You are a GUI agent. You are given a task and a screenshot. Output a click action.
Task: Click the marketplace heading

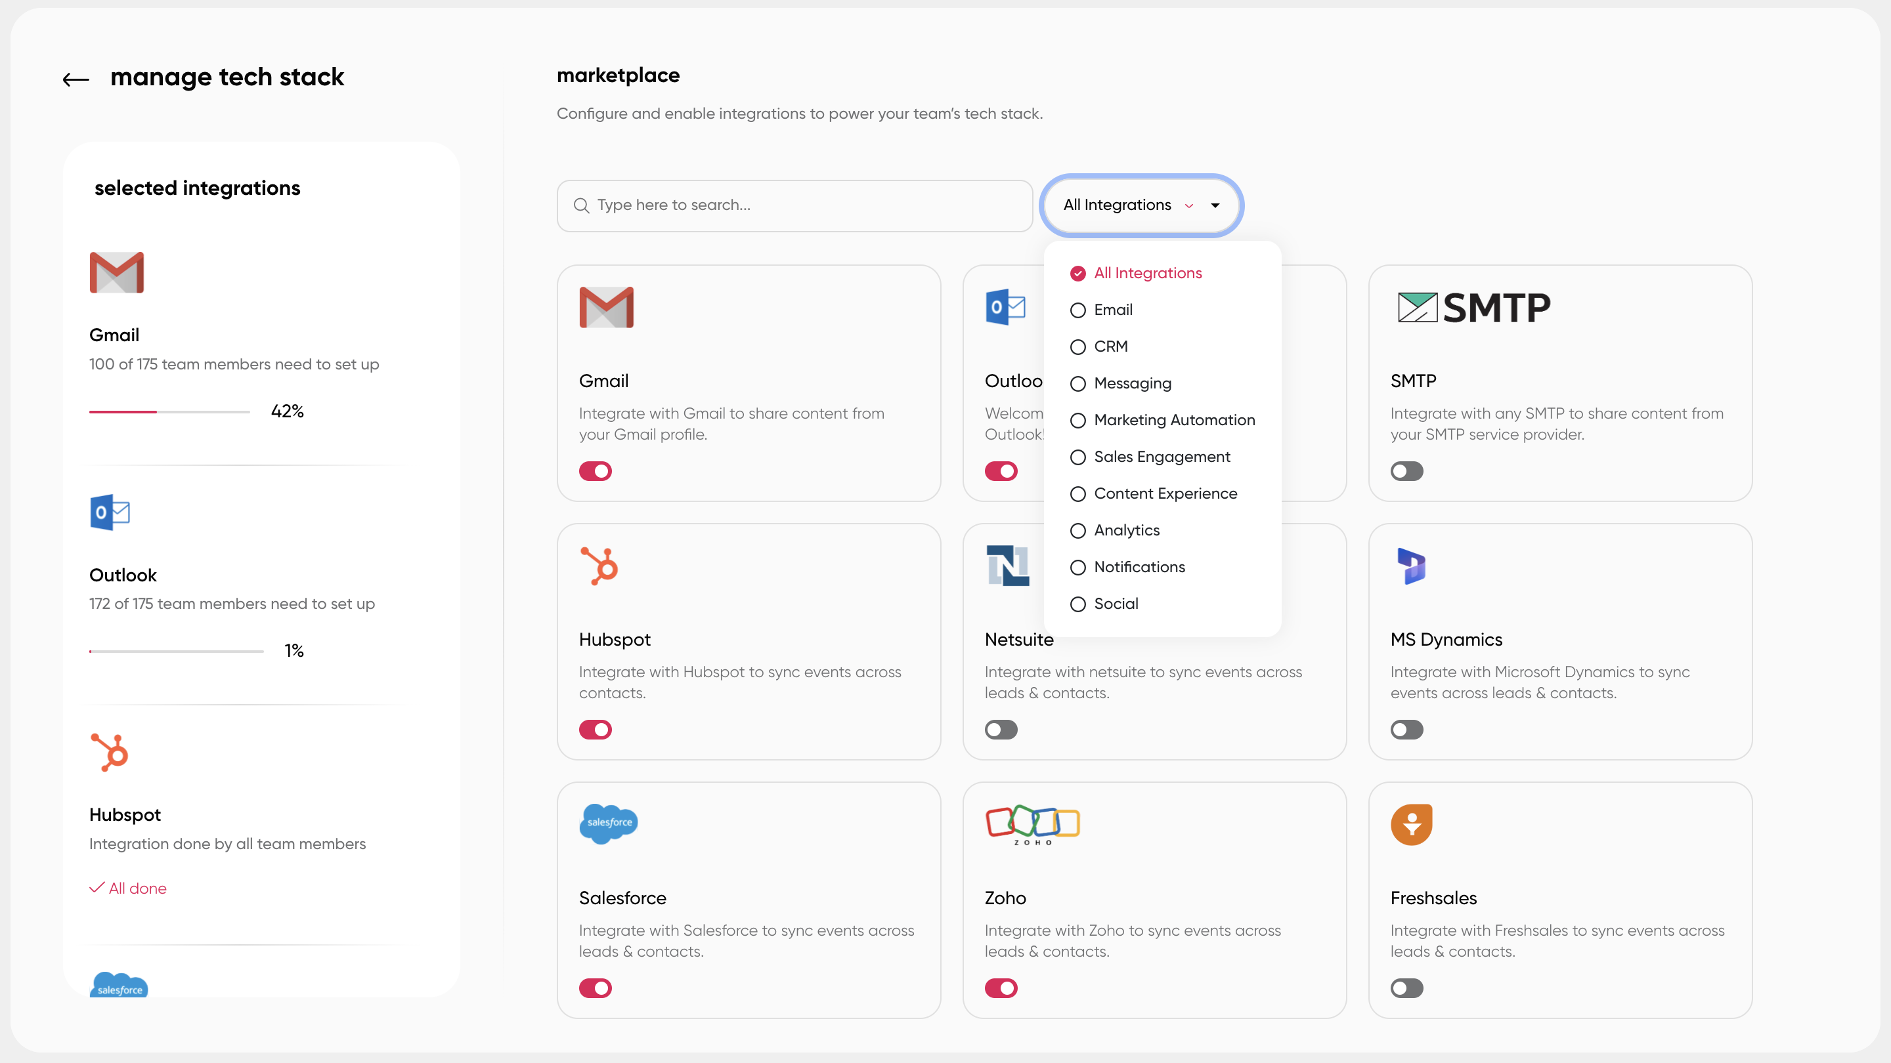click(x=618, y=75)
